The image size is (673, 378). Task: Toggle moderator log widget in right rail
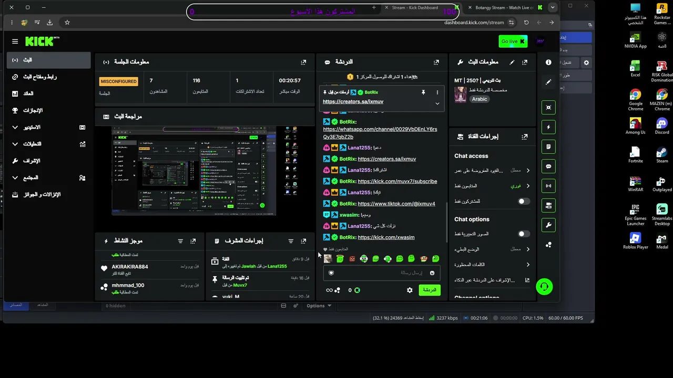(x=548, y=146)
